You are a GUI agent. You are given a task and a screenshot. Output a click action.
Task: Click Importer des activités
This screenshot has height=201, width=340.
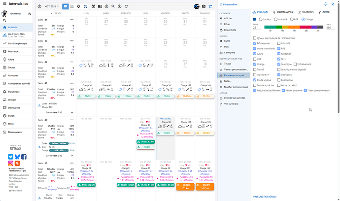point(234,98)
